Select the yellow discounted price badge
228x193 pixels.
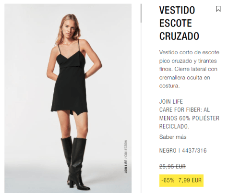(181, 181)
